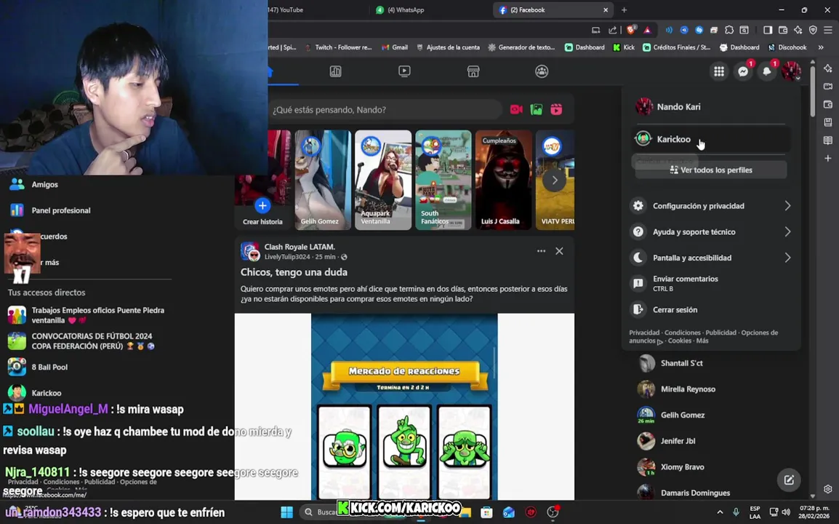Open South Fanáticos story
839x524 pixels.
tap(443, 180)
